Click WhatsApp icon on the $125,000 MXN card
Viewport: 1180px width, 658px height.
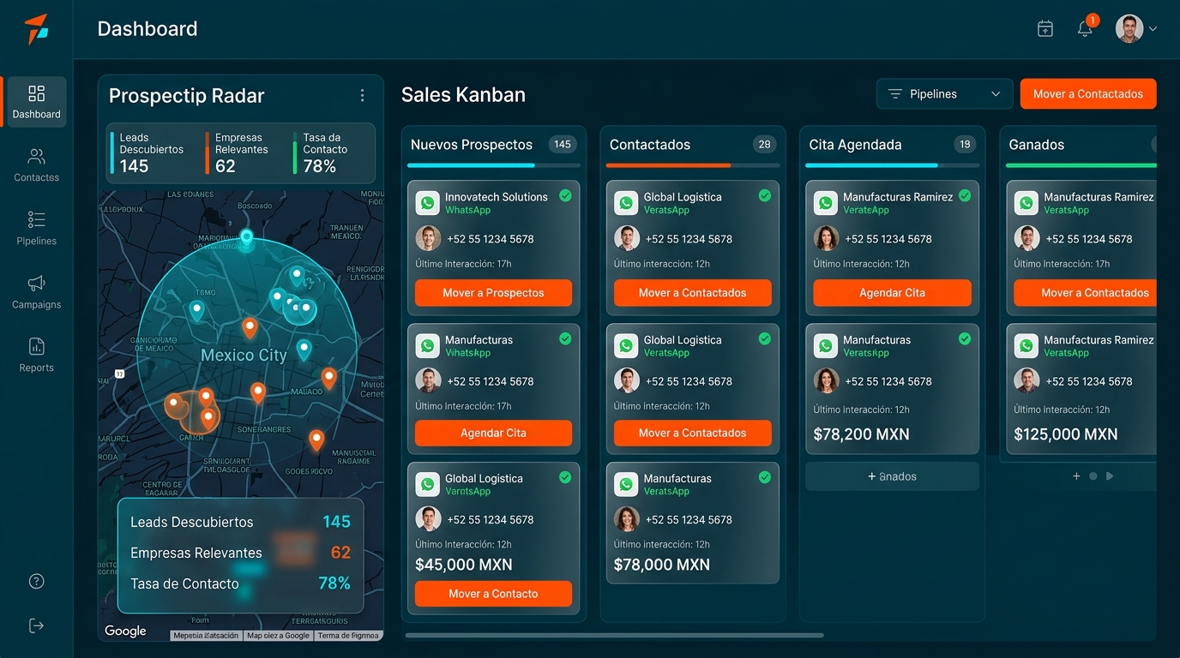[1026, 345]
